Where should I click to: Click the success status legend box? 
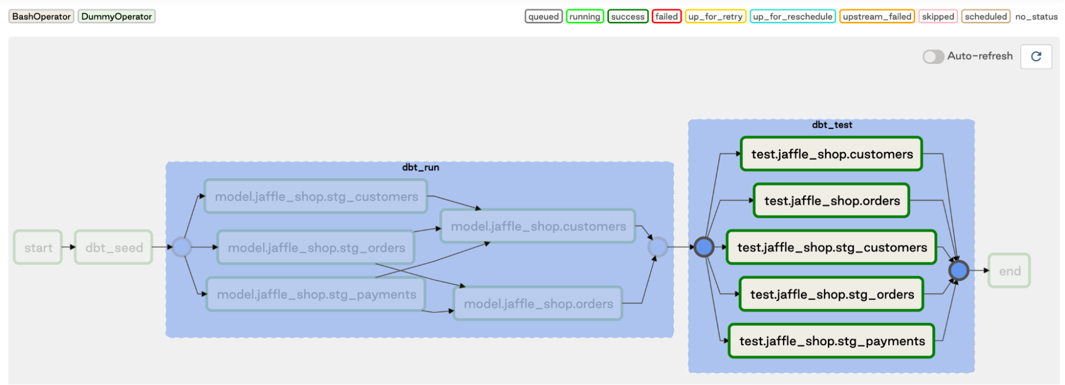[627, 17]
